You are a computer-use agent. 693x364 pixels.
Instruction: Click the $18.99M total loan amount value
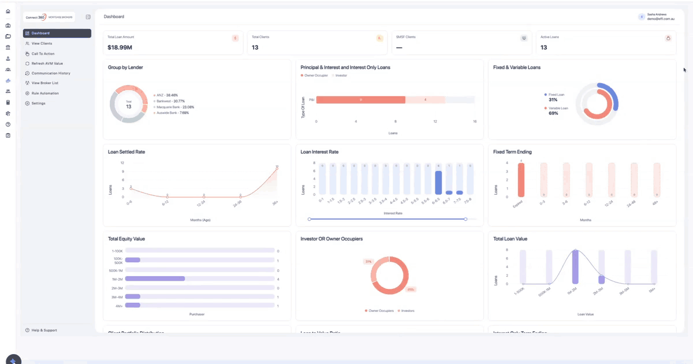click(120, 47)
